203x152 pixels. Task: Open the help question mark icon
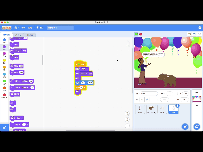[200, 28]
